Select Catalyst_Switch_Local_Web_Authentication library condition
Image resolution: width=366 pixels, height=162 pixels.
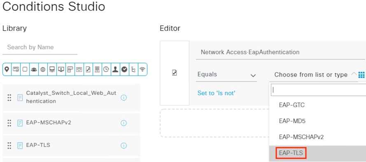point(71,97)
